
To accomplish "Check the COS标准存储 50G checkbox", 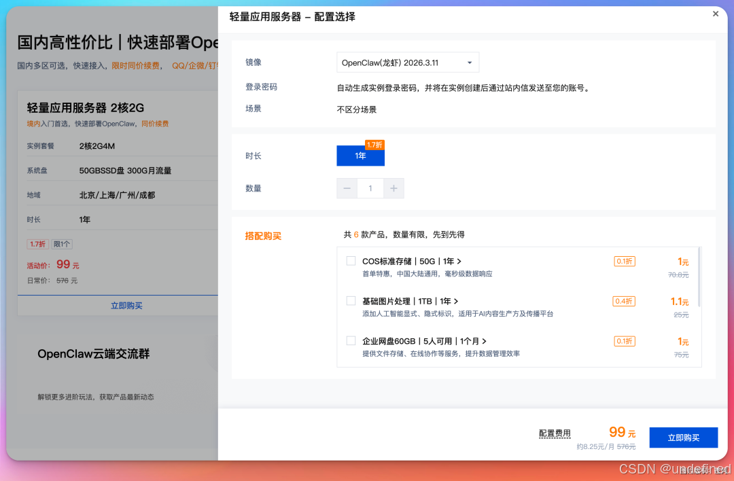I will pyautogui.click(x=351, y=261).
